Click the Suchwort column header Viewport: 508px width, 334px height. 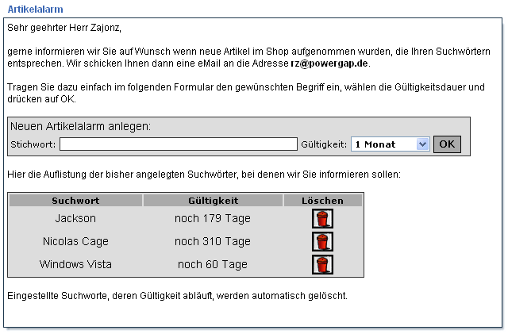(75, 201)
